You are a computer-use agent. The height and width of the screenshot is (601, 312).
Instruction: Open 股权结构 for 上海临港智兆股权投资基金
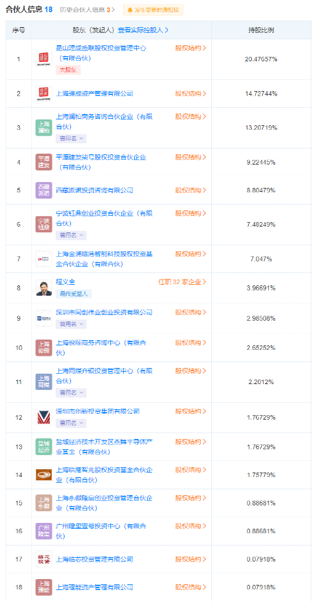coord(191,469)
